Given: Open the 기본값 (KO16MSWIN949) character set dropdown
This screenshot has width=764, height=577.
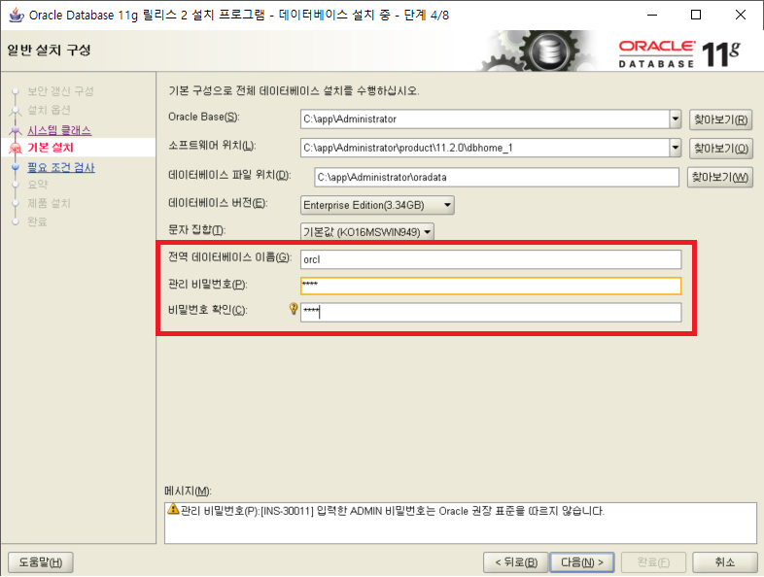Looking at the screenshot, I should click(367, 232).
